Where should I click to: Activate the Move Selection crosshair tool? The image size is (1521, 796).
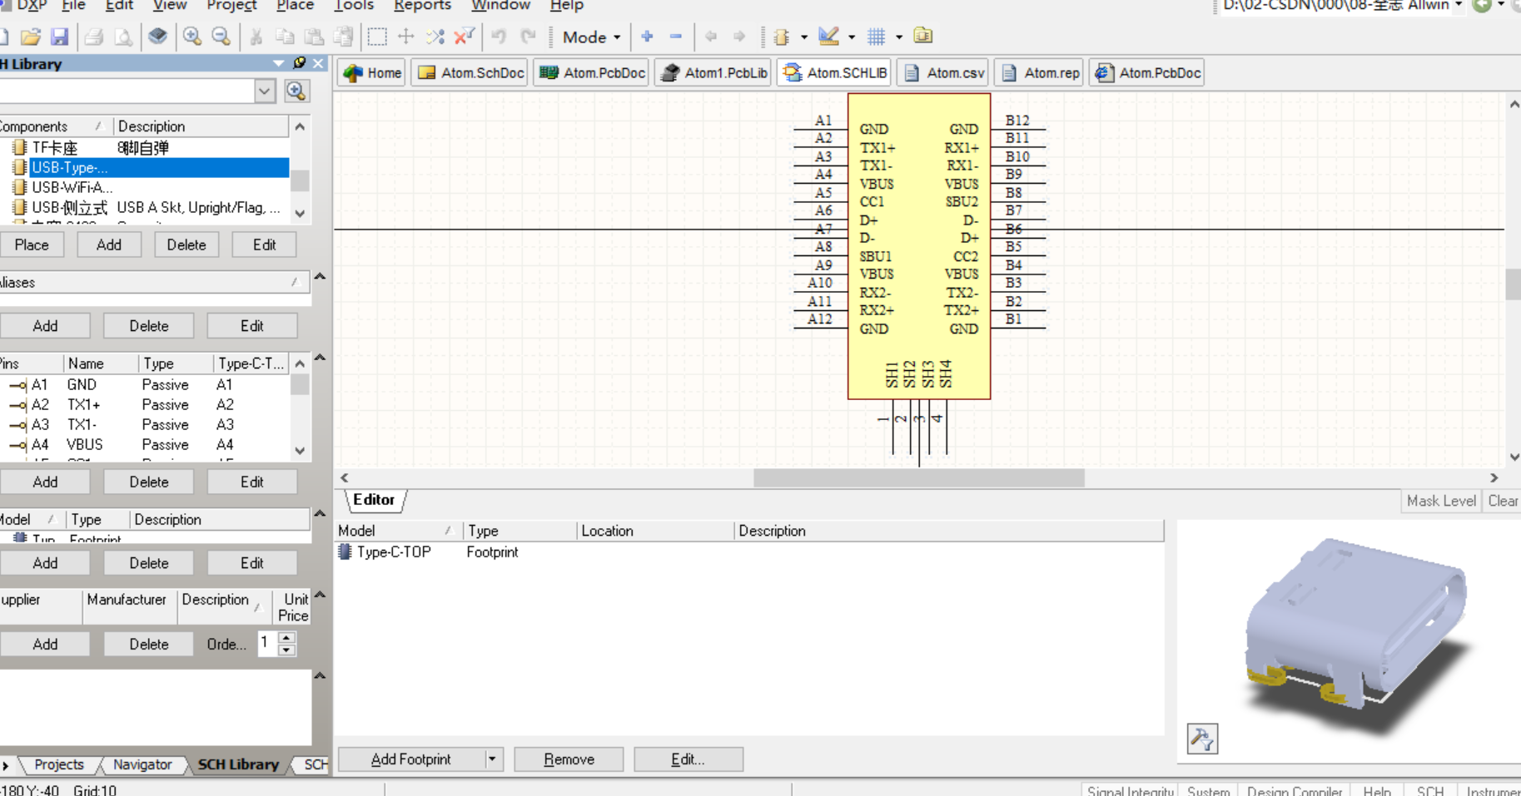[406, 37]
